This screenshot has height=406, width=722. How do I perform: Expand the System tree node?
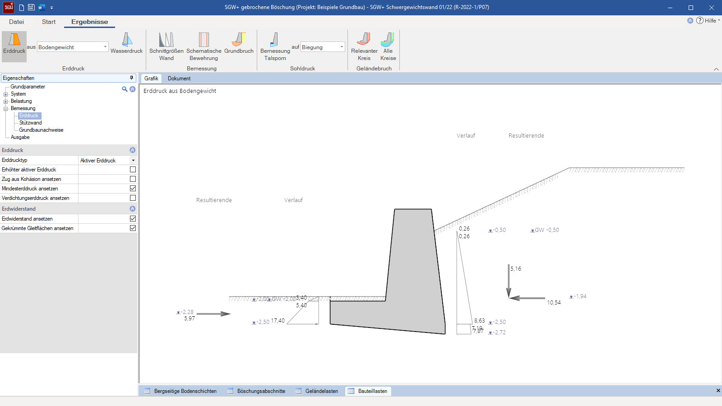[x=6, y=94]
